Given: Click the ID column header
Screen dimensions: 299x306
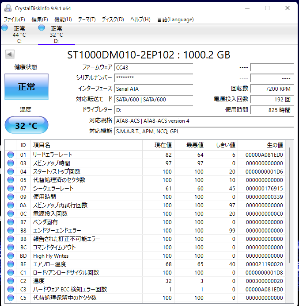Looking at the screenshot, I should [x=23, y=145].
